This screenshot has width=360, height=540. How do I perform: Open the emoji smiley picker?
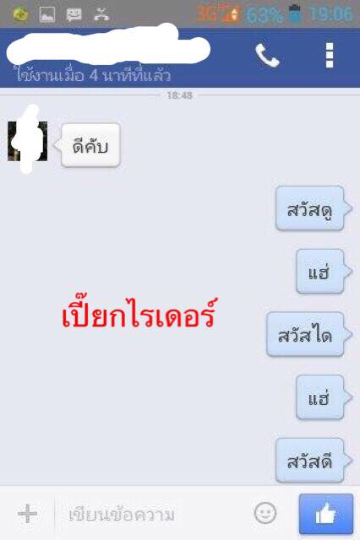click(x=265, y=513)
